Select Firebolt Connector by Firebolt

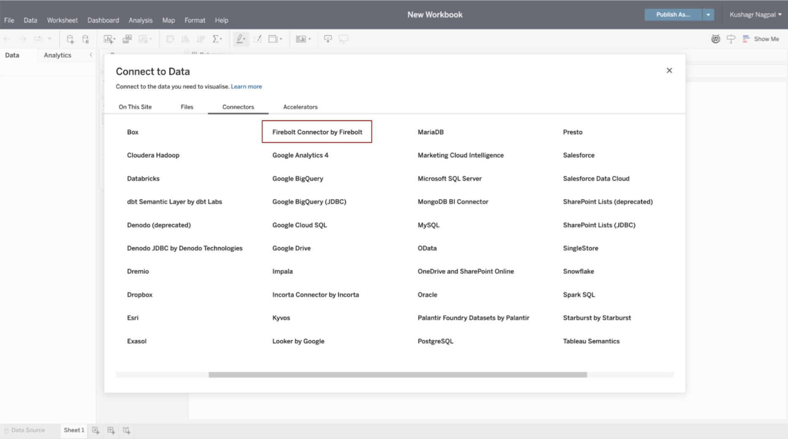[317, 132]
